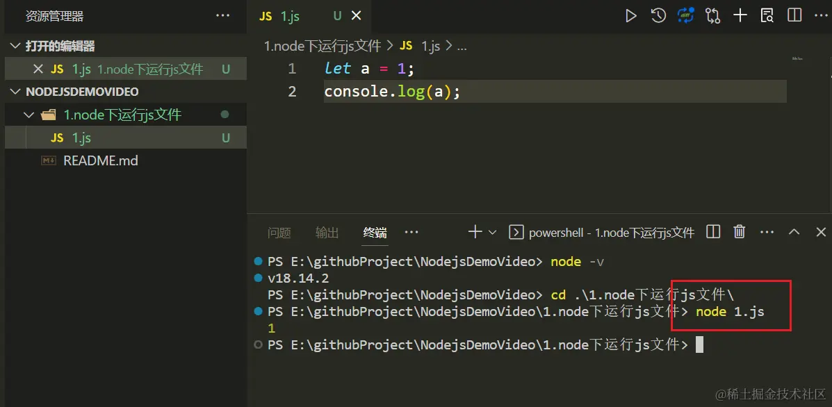Click the plus icon in editor toolbar
This screenshot has width=832, height=407.
tap(740, 16)
